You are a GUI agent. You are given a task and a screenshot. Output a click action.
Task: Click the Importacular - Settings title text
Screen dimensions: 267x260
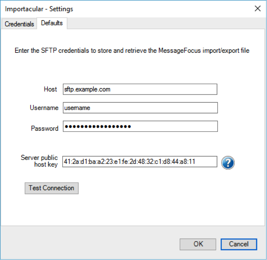(x=39, y=9)
